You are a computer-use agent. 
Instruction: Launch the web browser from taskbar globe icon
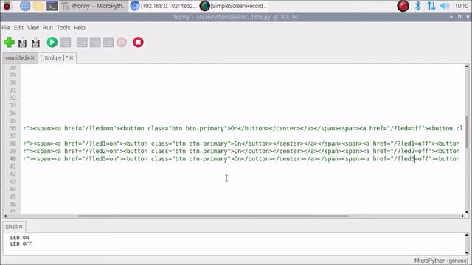(25, 6)
